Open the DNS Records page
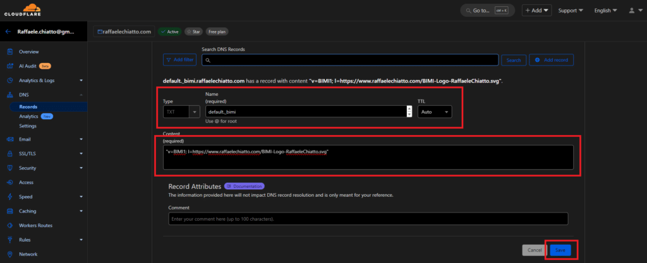Viewport: 647px width, 263px height. pos(28,107)
